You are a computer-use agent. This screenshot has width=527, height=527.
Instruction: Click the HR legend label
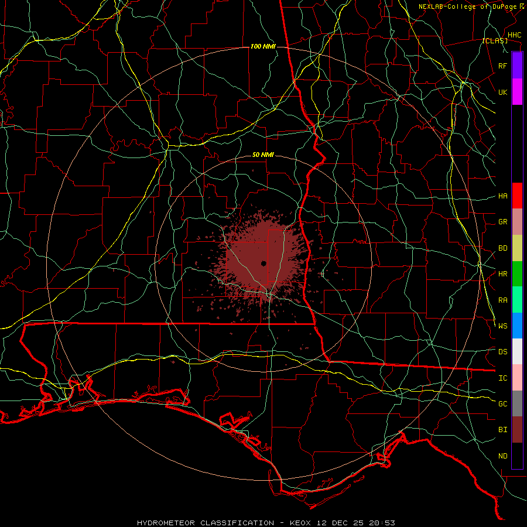click(503, 274)
